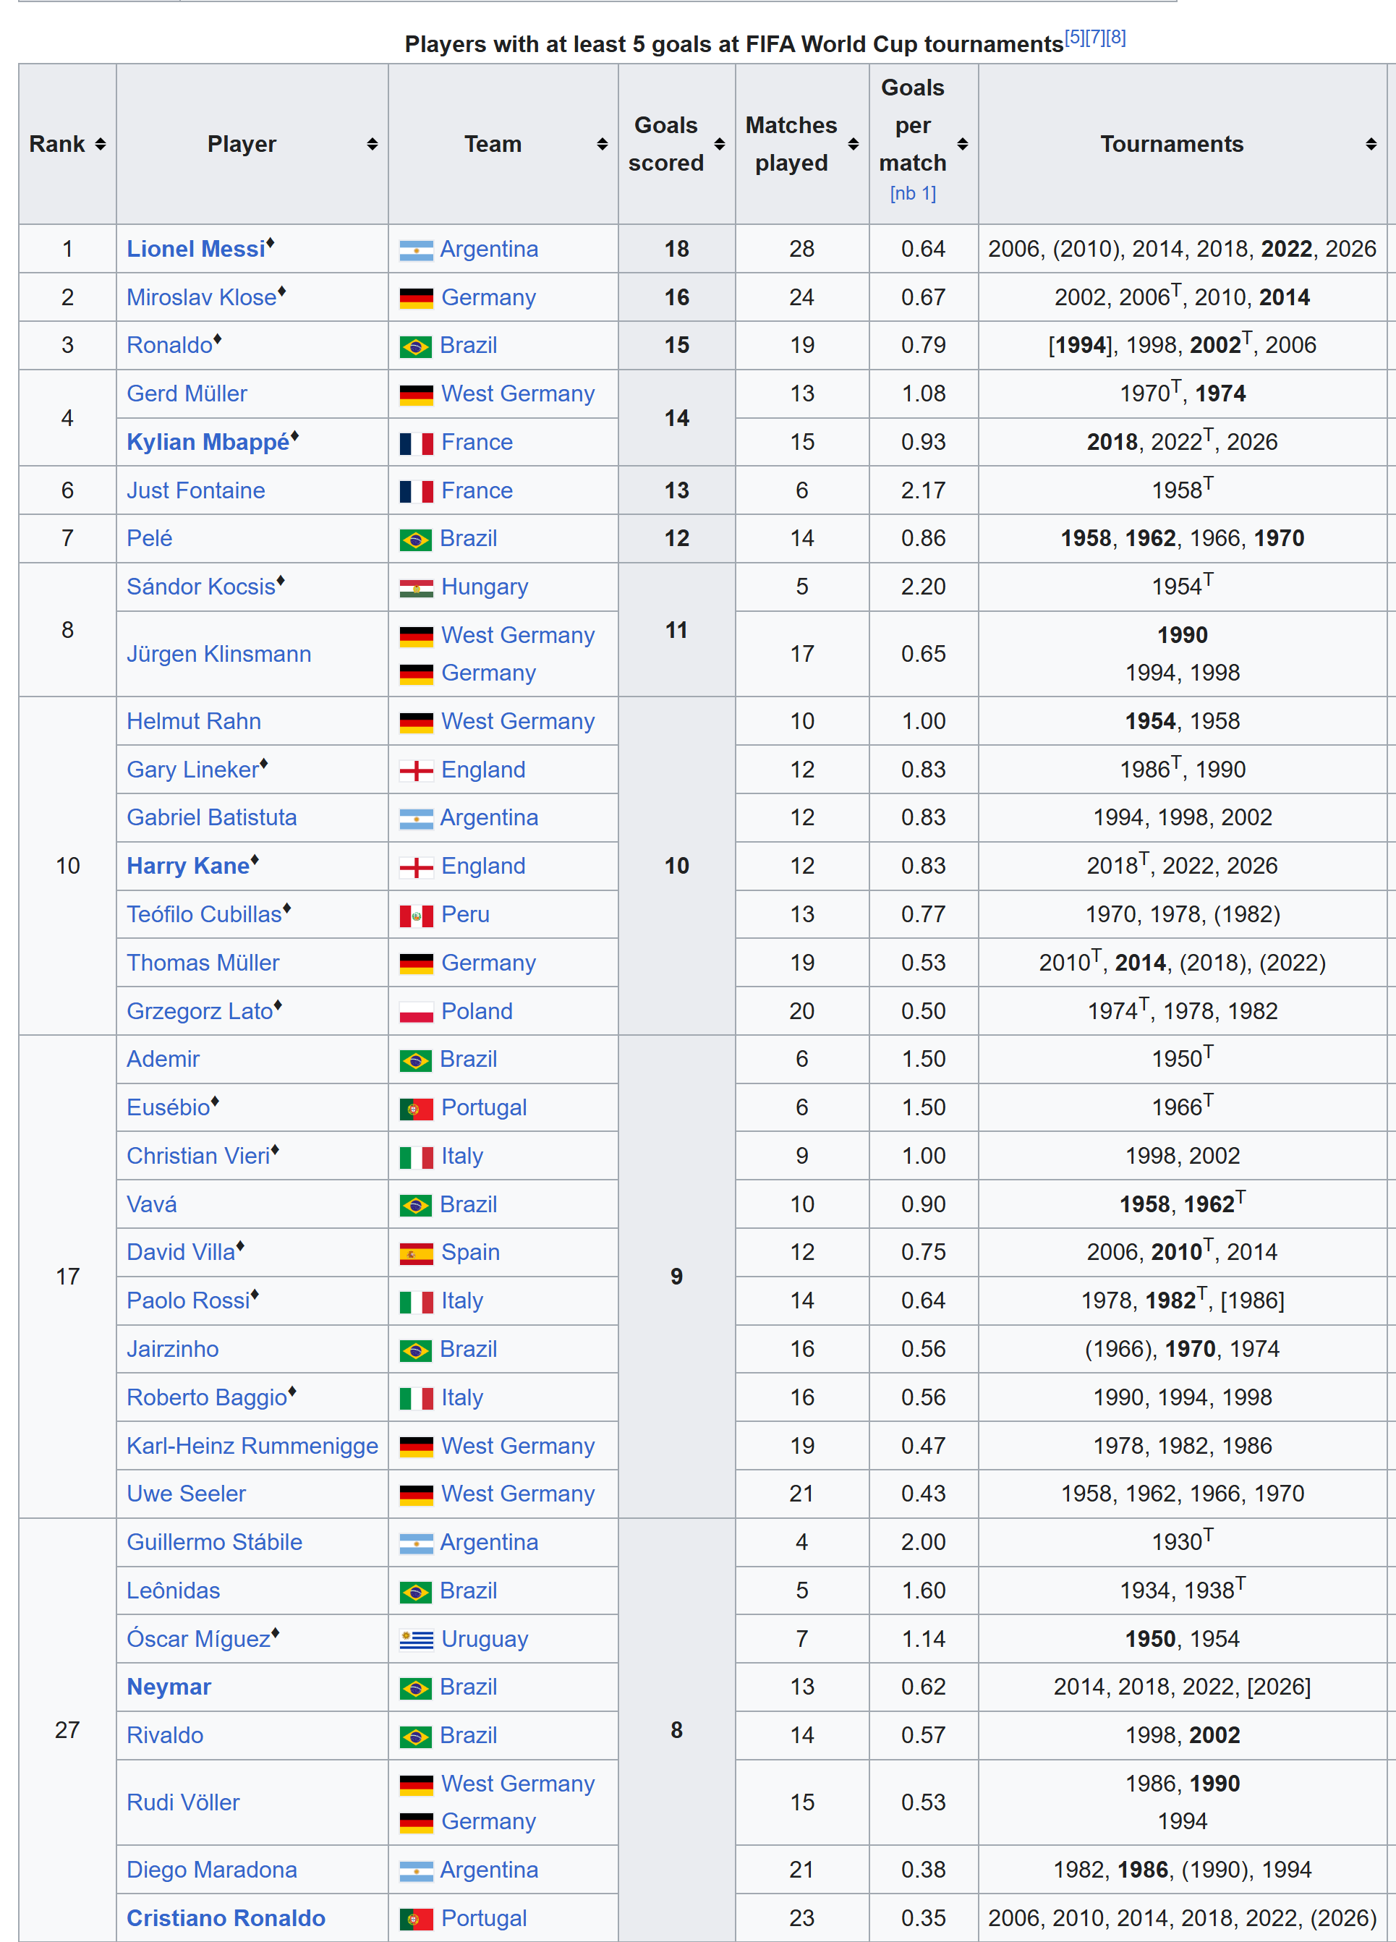Follow the Just Fontaine link
Screen dimensions: 1396x1942
point(196,490)
